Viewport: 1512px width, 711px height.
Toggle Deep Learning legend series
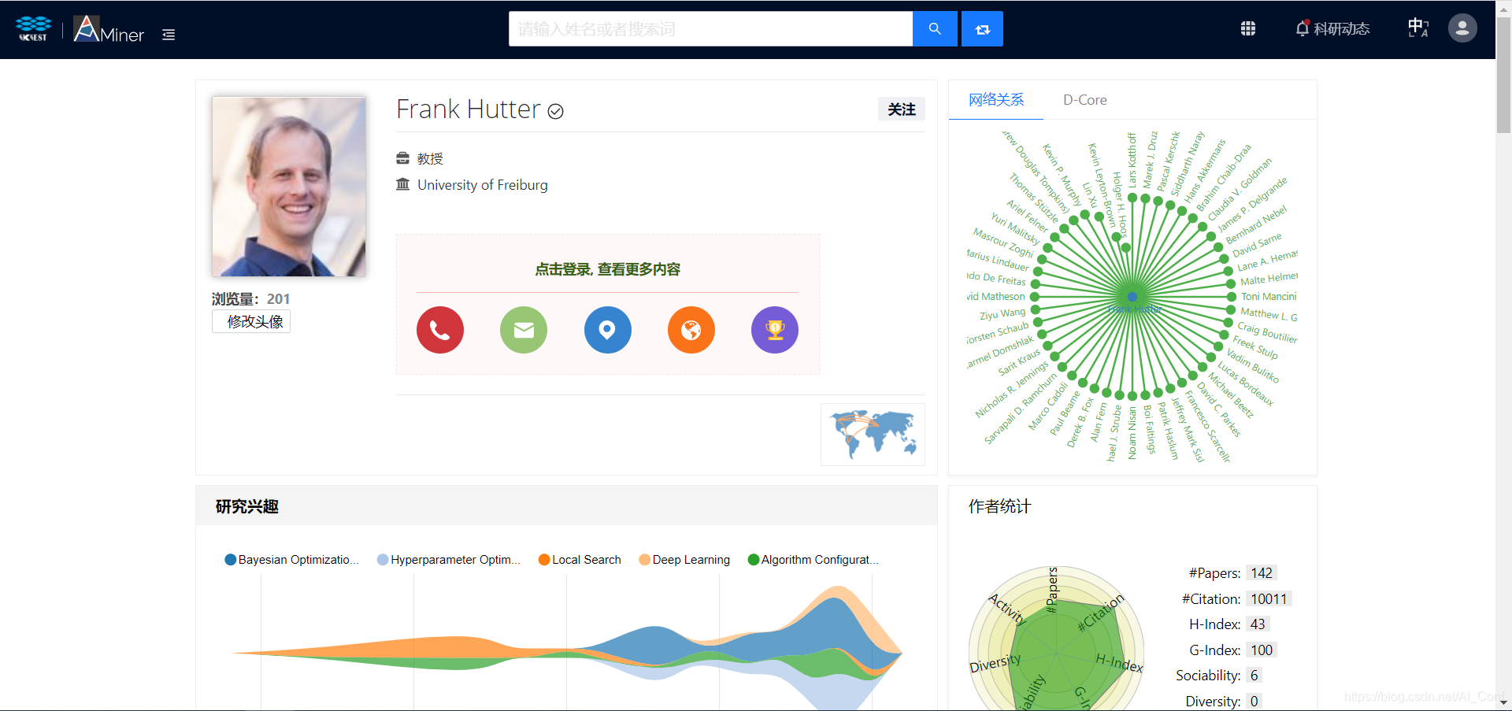684,560
